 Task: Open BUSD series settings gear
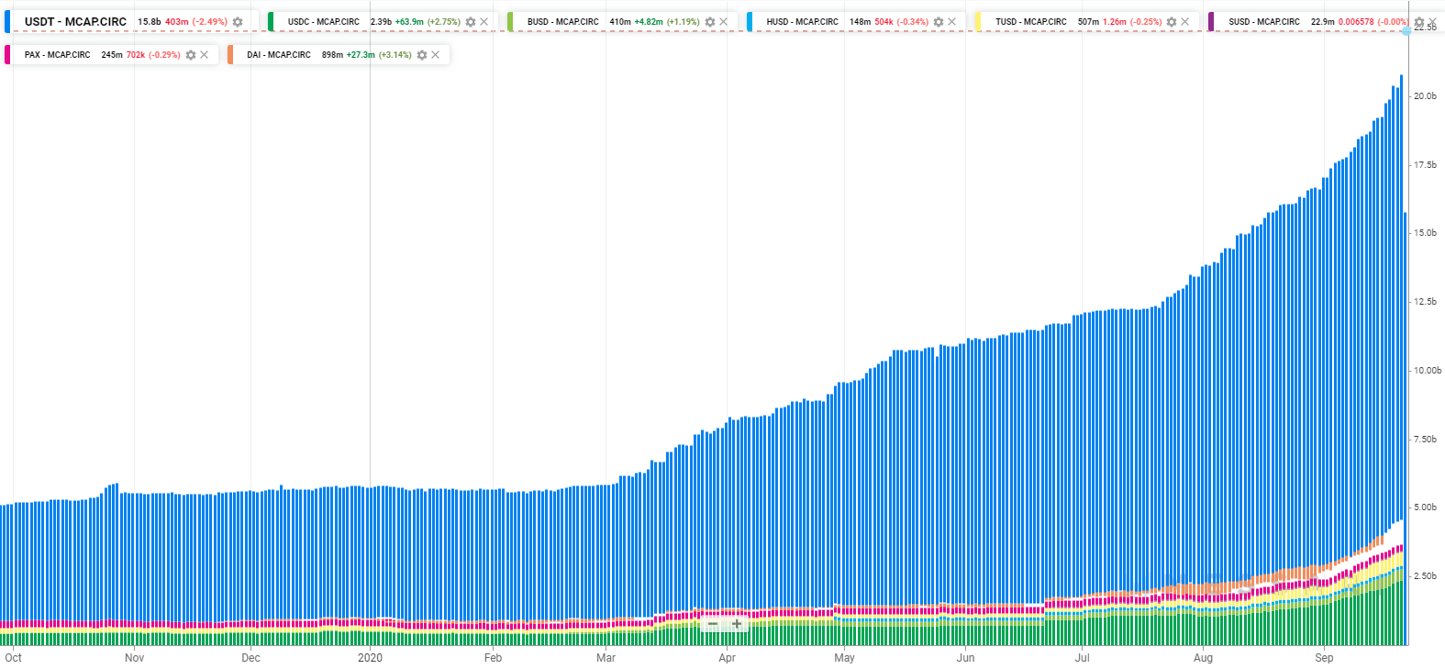(710, 22)
